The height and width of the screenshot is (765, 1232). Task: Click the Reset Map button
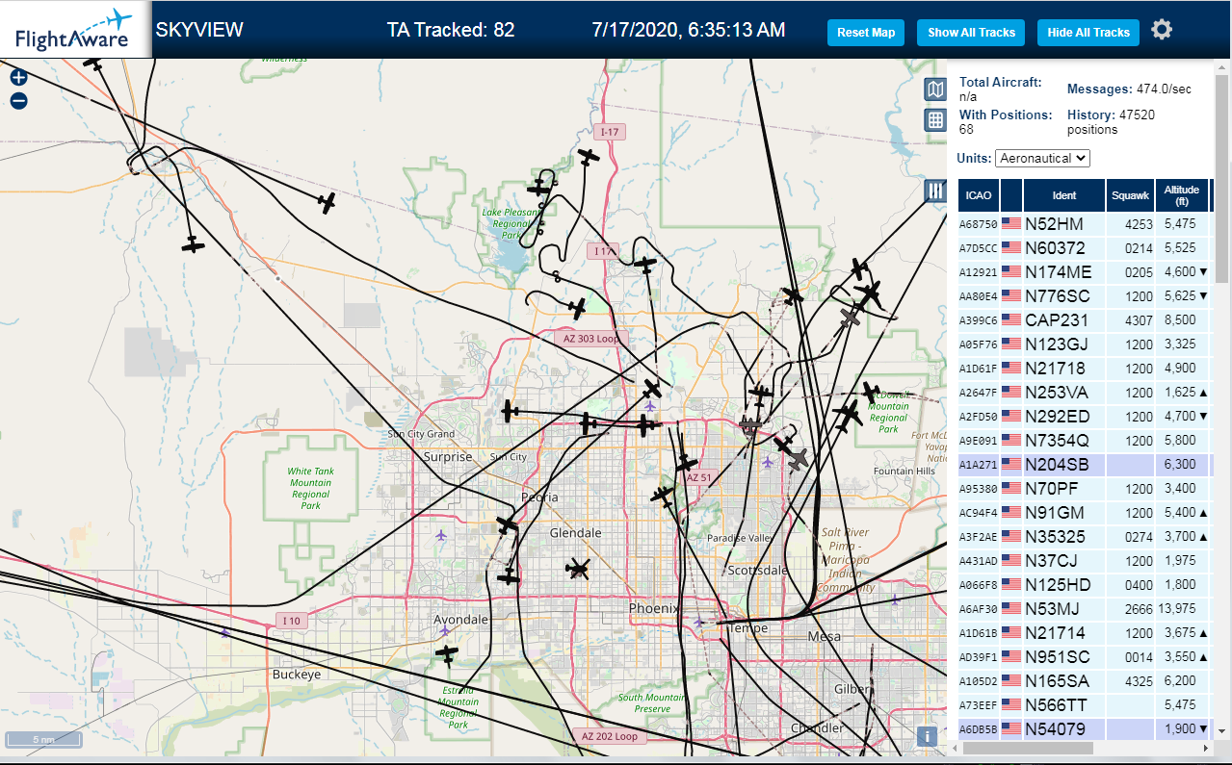click(x=866, y=32)
